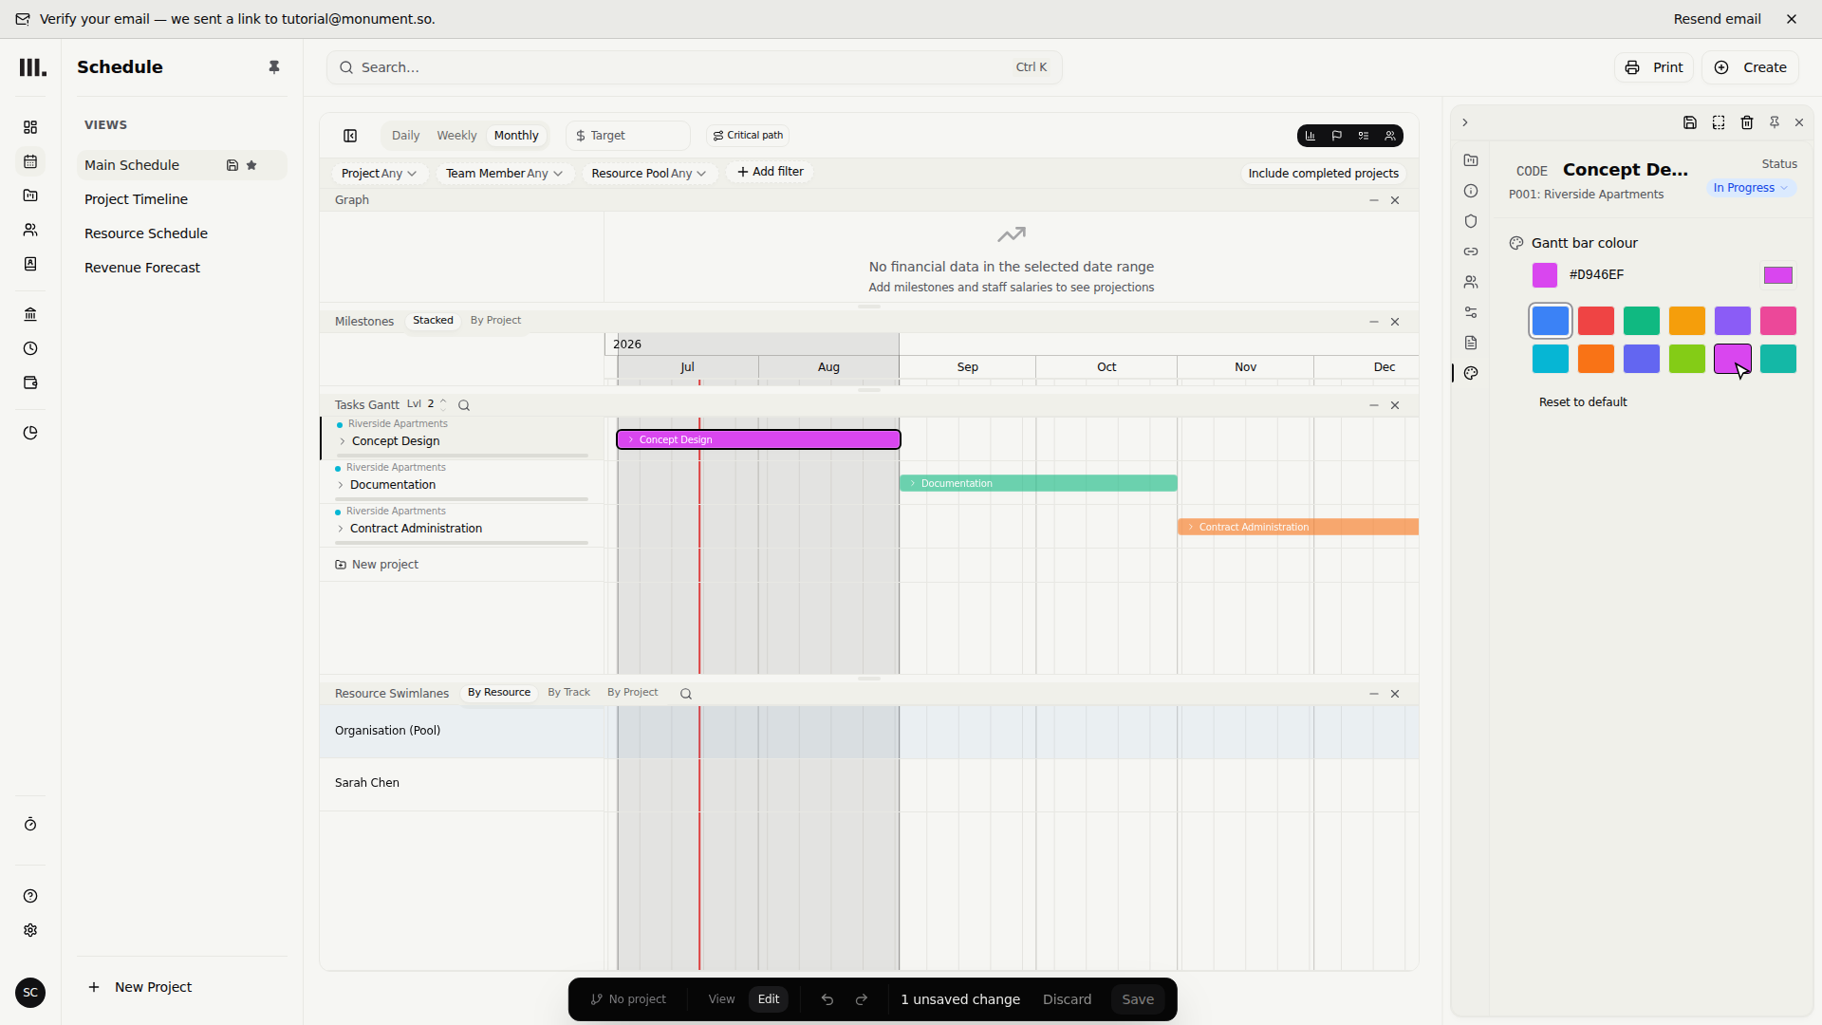Open the Team Member filter dropdown

[x=505, y=174]
